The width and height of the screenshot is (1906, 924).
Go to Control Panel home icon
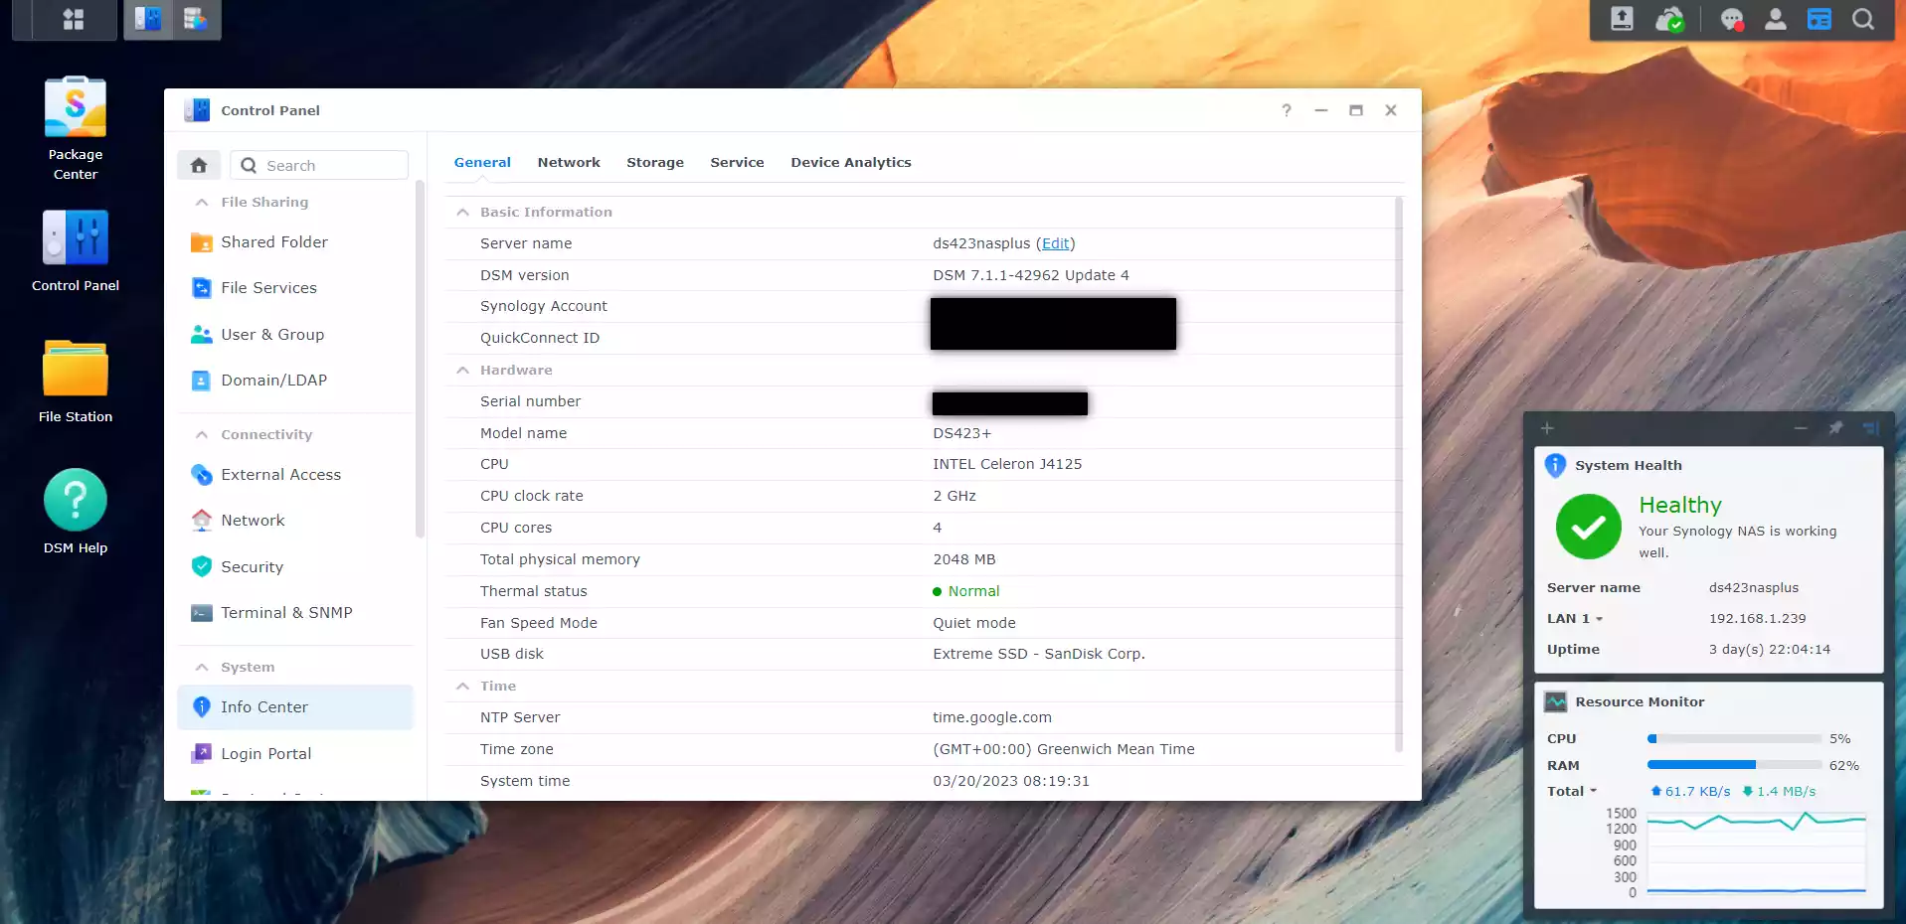[x=199, y=165]
